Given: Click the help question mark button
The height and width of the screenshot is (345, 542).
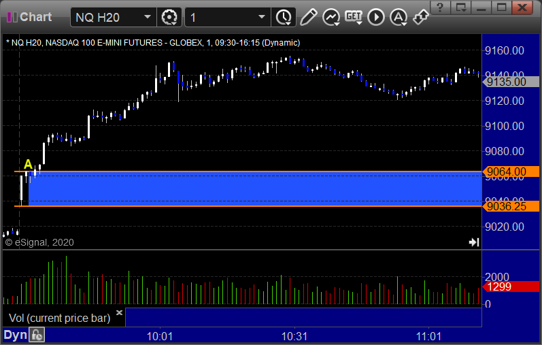Looking at the screenshot, I should (440, 7).
